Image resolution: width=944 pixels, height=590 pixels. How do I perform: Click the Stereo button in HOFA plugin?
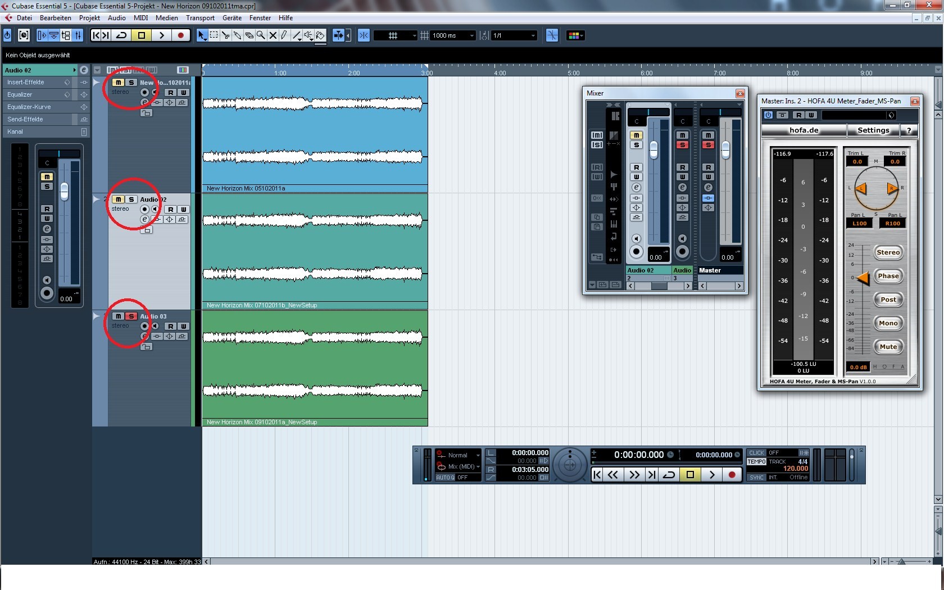pos(888,252)
